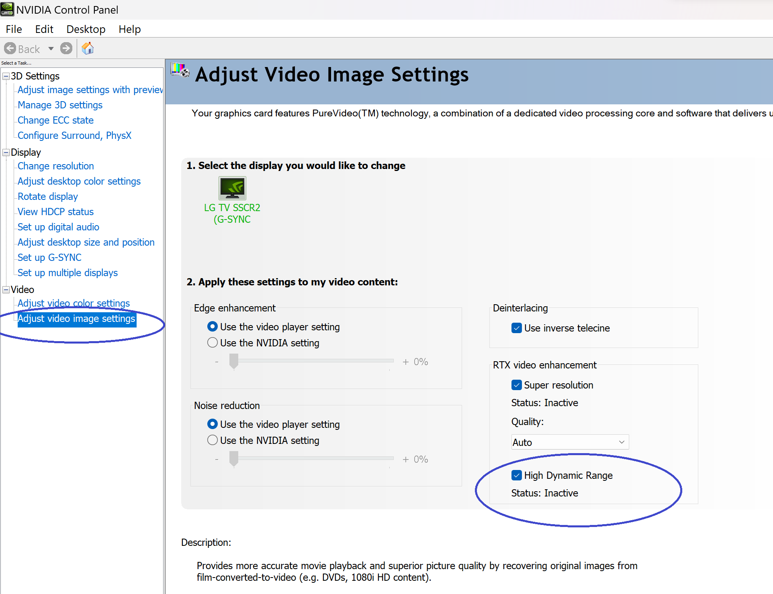Disable the Super resolution checkbox
The image size is (773, 594).
point(517,385)
